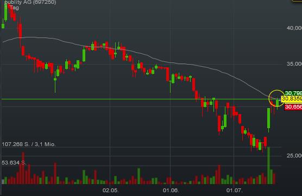This screenshot has height=196, width=302.
Task: Click the 02.05. date axis label
Action: pyautogui.click(x=111, y=191)
